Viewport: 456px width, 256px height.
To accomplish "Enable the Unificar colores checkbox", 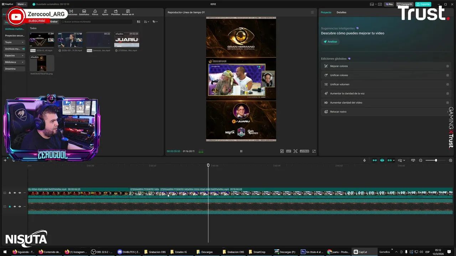I will tap(447, 75).
